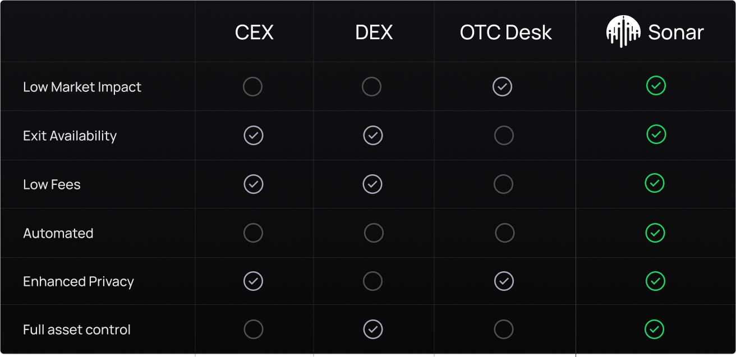This screenshot has height=357, width=736.
Task: Toggle OTC Desk's empty Low Fees circle
Action: pos(503,184)
